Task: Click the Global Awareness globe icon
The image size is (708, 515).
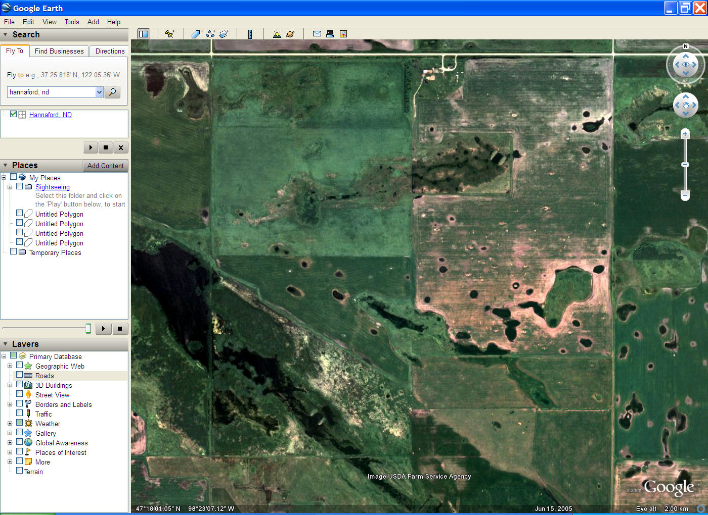Action: point(28,443)
